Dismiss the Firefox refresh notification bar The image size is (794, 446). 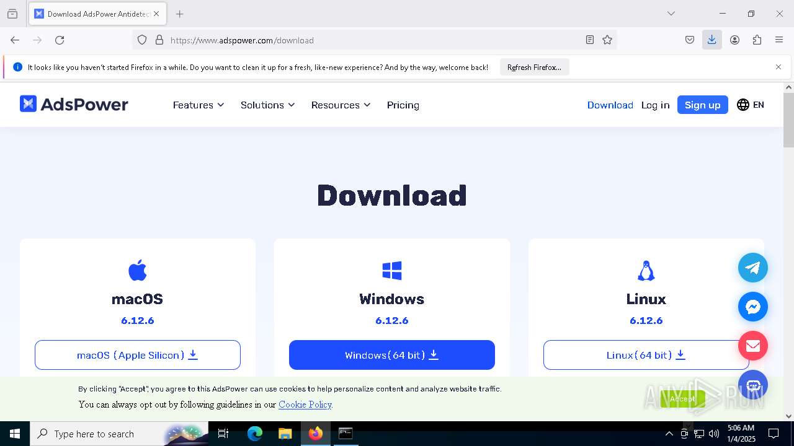[778, 67]
